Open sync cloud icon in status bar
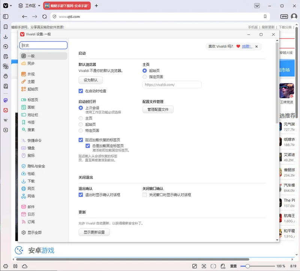This screenshot has width=300, height=271. [x=25, y=266]
